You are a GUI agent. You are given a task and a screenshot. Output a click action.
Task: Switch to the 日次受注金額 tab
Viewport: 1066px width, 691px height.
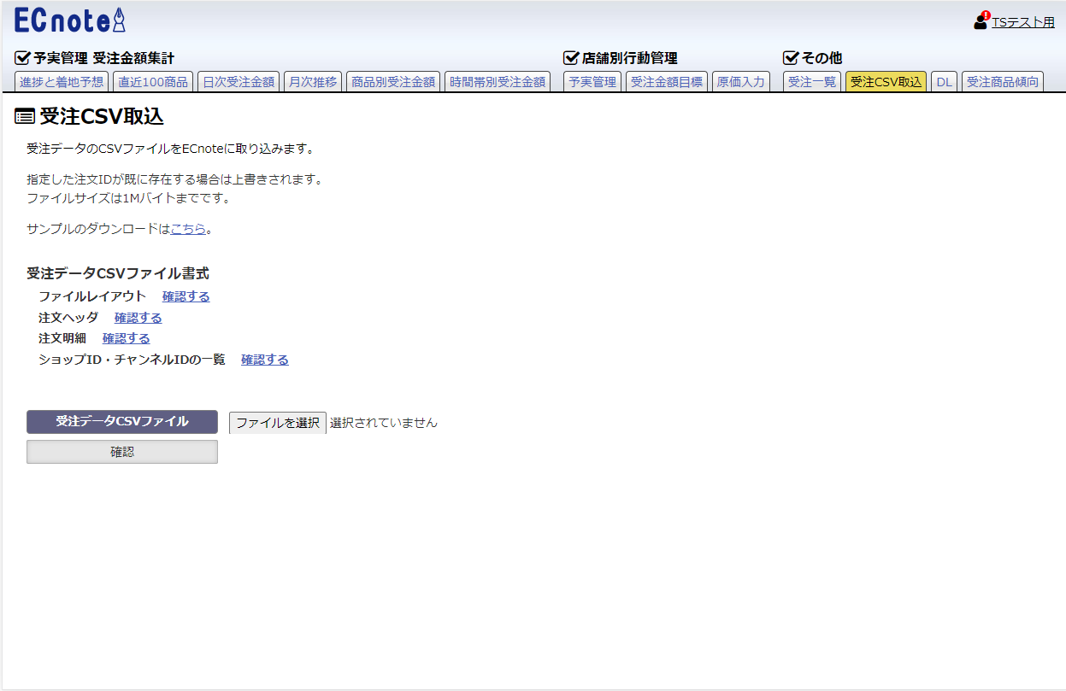click(239, 82)
